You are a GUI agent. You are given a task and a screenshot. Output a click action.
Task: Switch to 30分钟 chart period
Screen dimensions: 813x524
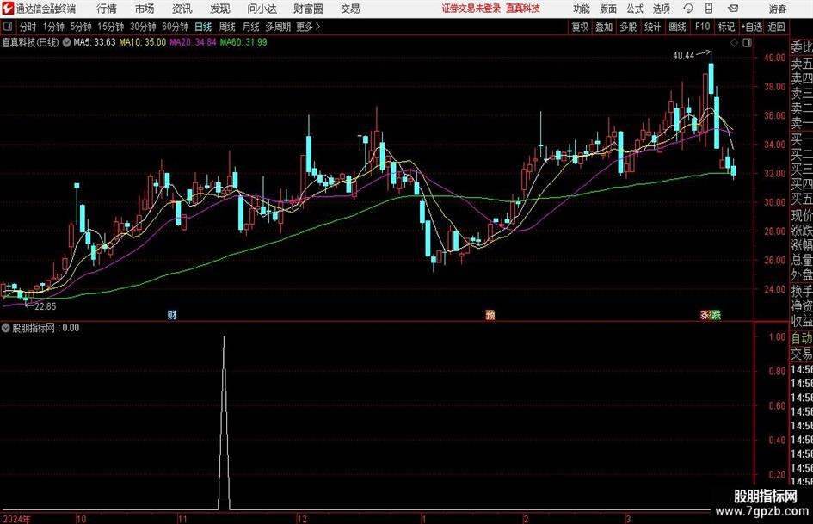click(x=143, y=27)
